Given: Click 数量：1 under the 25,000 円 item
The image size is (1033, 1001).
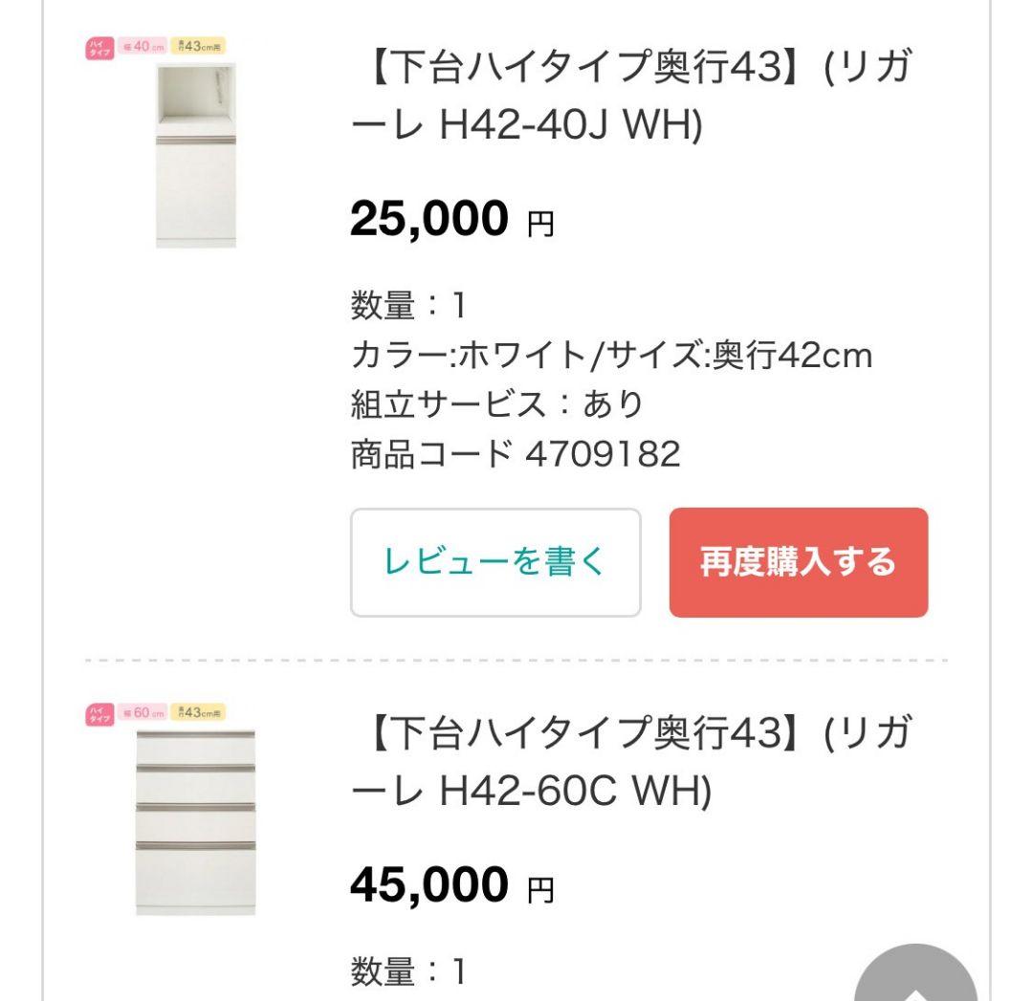Looking at the screenshot, I should click(408, 306).
